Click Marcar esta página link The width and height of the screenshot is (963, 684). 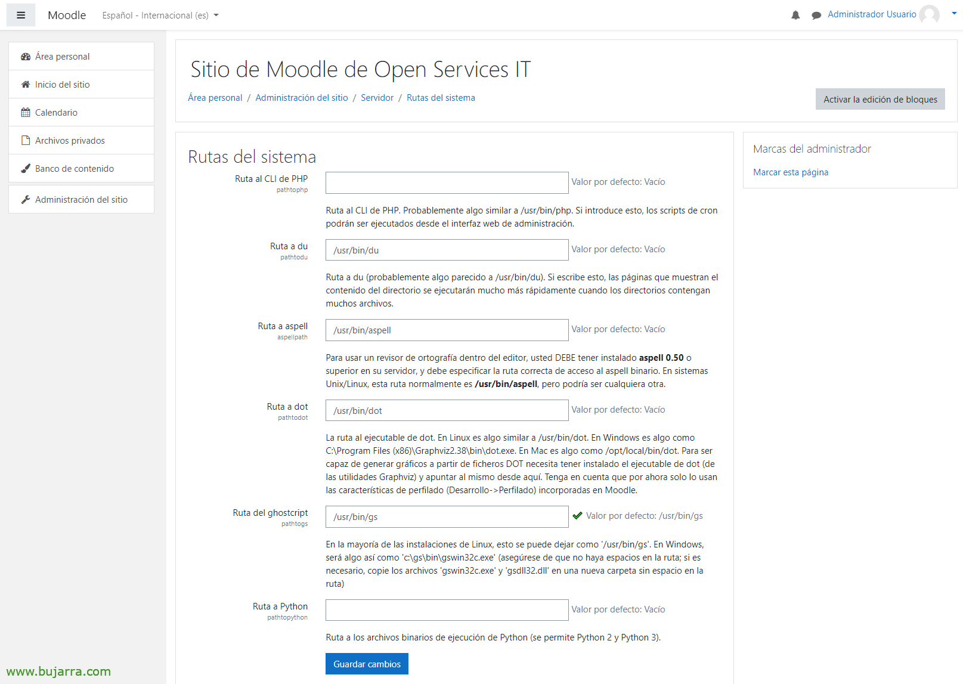pyautogui.click(x=791, y=172)
